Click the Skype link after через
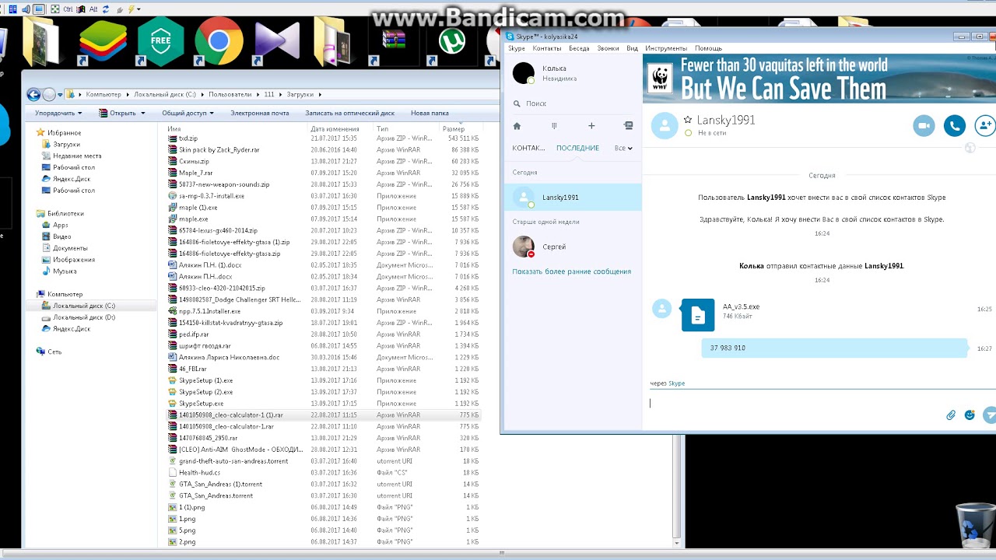Viewport: 996px width, 560px height. pos(676,383)
